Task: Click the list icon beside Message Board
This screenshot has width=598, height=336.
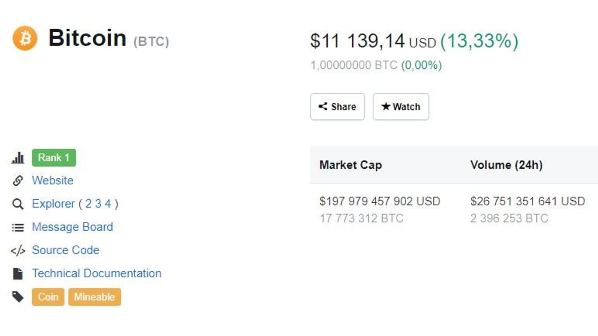Action: tap(18, 227)
